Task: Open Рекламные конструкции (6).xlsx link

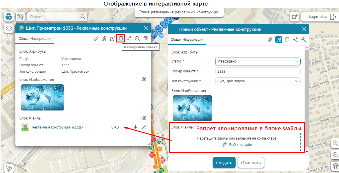Action: [58, 127]
